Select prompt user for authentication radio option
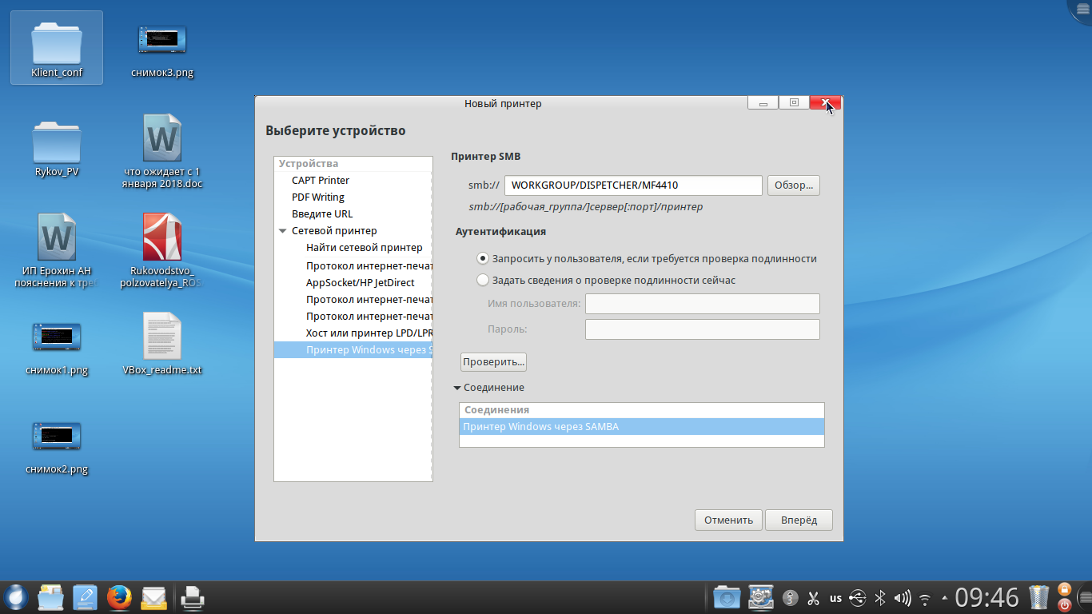The height and width of the screenshot is (614, 1092). coord(482,259)
